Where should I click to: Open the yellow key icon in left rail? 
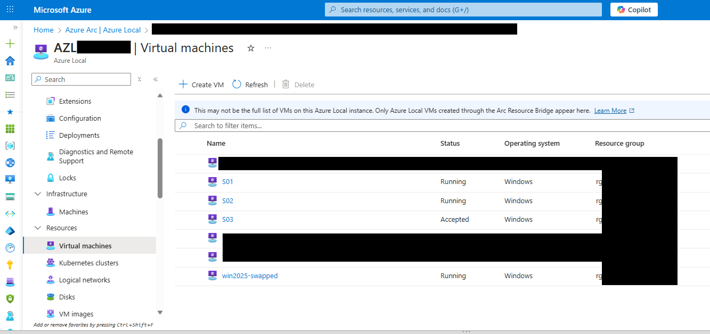click(10, 264)
